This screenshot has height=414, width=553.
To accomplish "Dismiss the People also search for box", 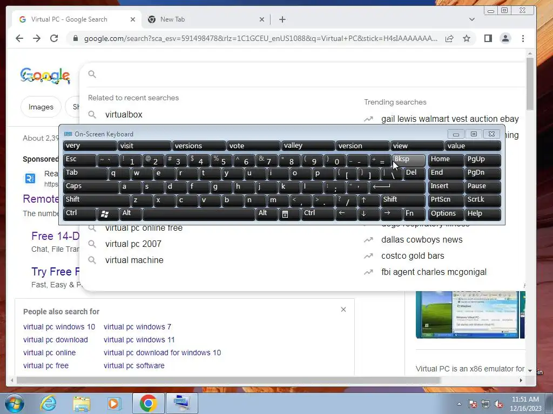I will [x=343, y=309].
